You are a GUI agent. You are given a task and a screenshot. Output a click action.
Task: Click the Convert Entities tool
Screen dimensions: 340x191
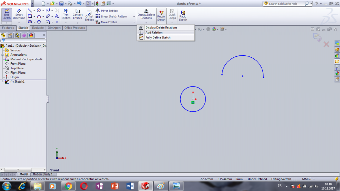coord(77,14)
